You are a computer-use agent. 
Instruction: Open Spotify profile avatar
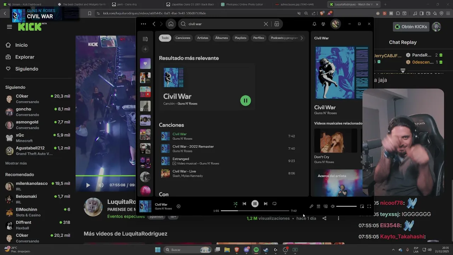click(x=335, y=24)
